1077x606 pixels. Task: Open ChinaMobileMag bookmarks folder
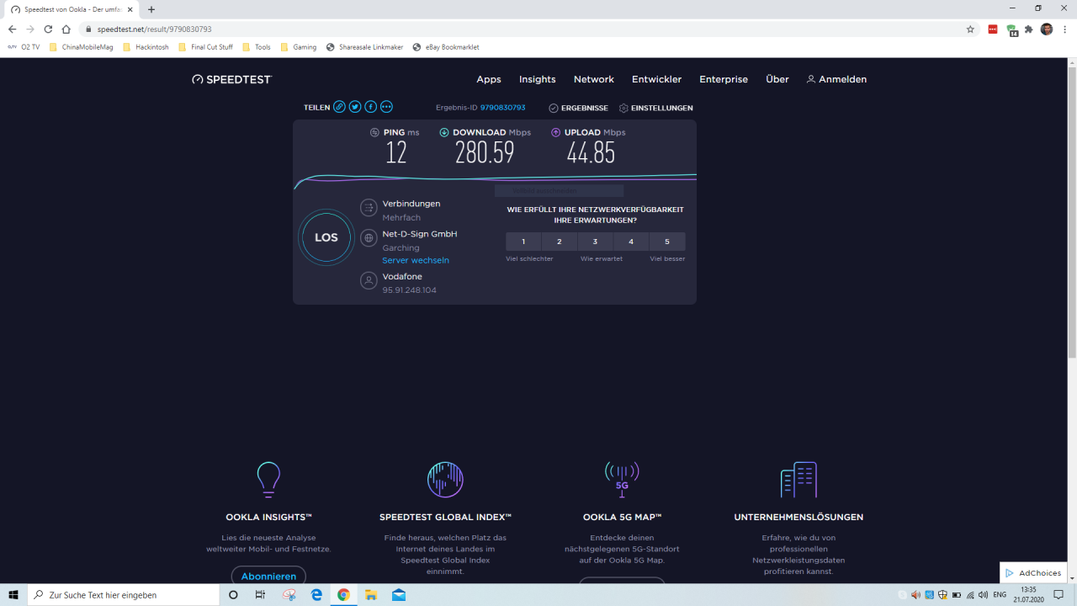coord(81,47)
